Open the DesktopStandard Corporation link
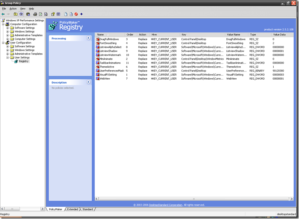The width and height of the screenshot is (299, 219). 165,205
